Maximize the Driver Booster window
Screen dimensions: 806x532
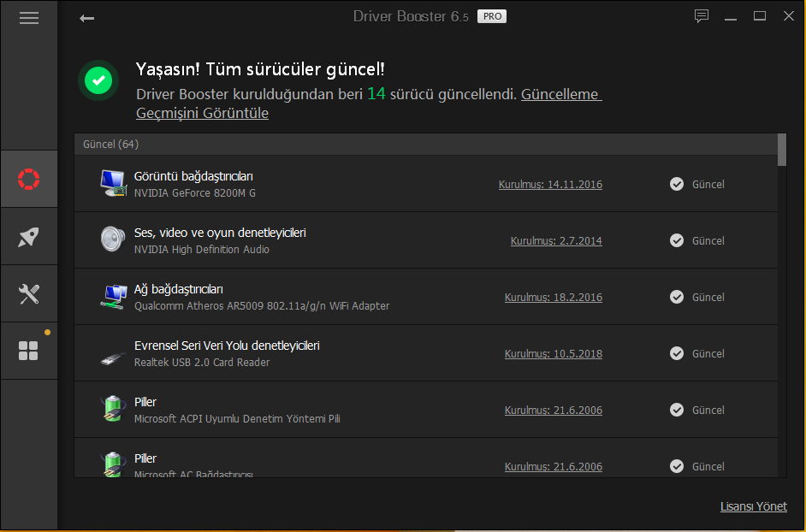point(759,16)
